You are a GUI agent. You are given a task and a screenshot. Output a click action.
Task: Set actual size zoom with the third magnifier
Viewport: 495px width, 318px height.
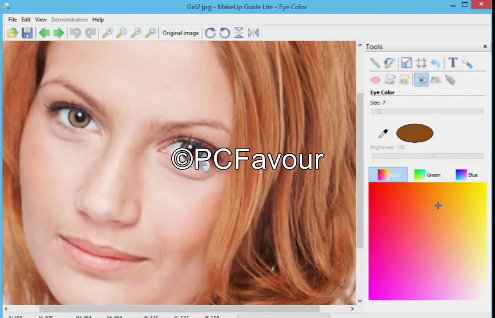tap(136, 33)
